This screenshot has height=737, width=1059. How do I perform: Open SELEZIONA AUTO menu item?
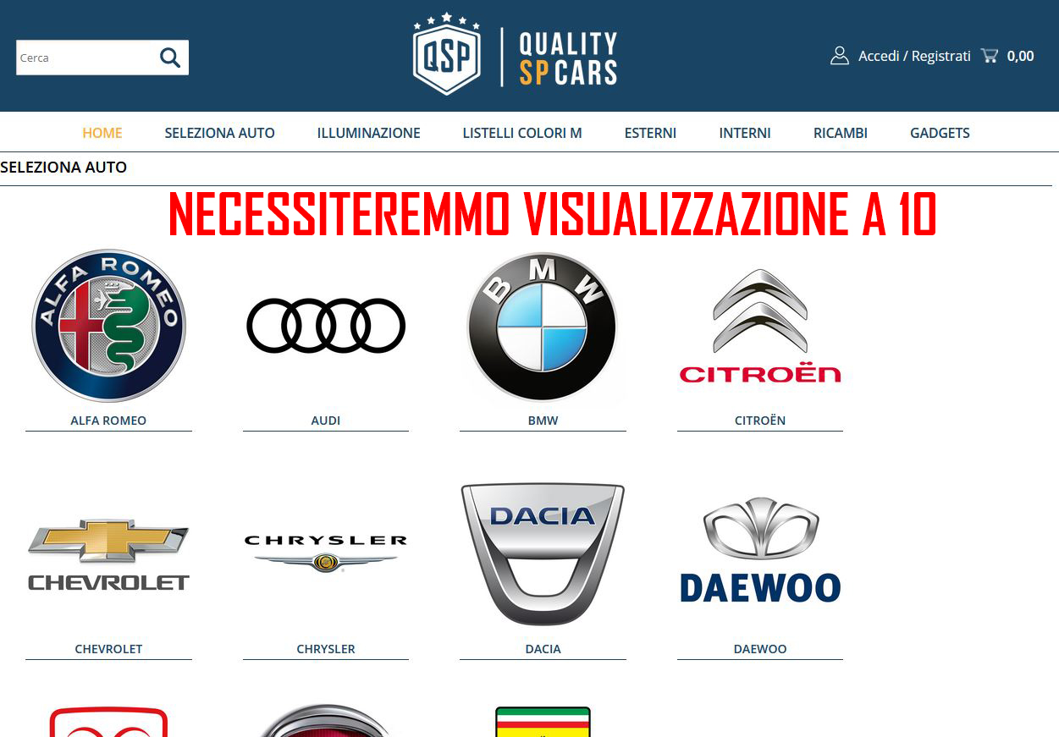[x=220, y=133]
